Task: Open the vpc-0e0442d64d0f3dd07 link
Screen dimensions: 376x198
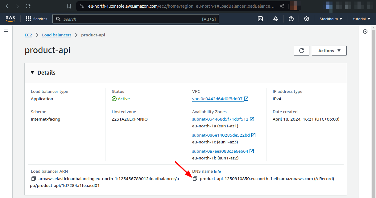Action: 217,99
